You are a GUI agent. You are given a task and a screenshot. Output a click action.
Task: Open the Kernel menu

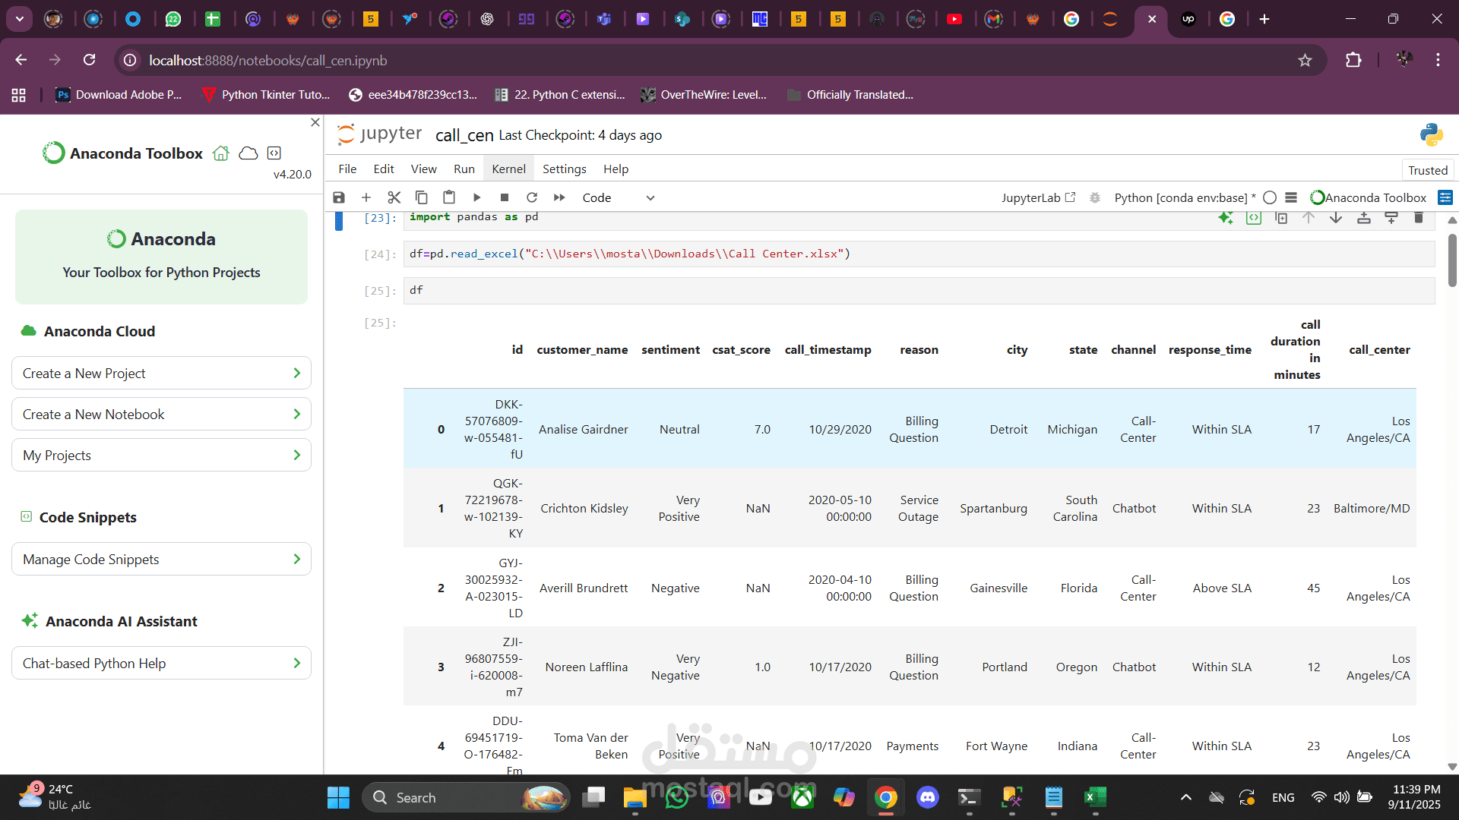(508, 169)
